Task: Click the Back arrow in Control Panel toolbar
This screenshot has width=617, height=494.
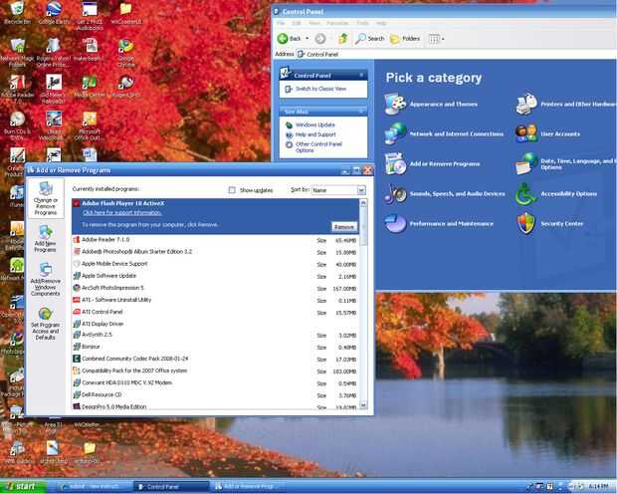Action: [283, 38]
